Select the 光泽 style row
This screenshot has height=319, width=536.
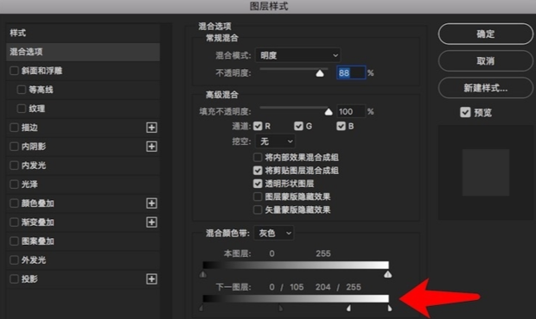(83, 185)
